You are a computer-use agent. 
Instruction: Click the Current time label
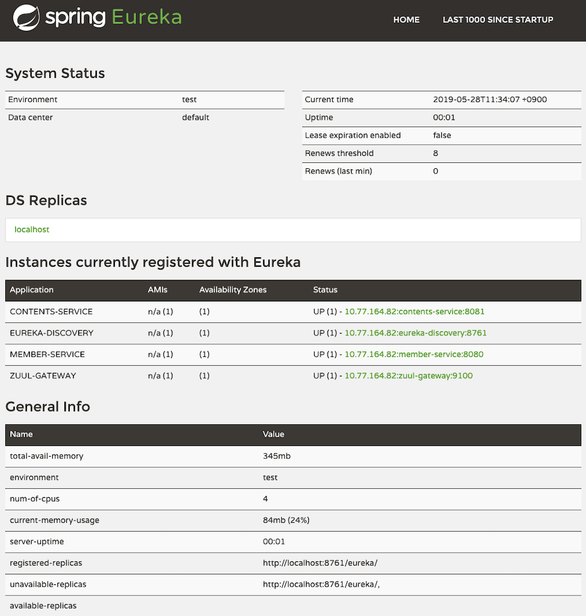(329, 100)
